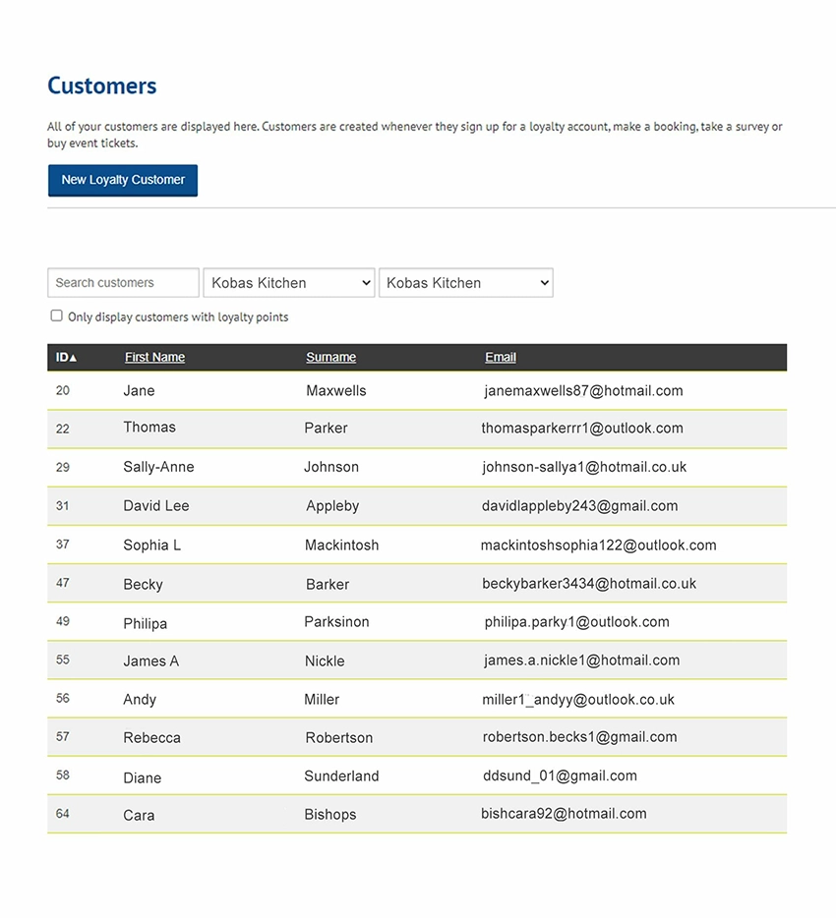The width and height of the screenshot is (836, 918).
Task: Select James A Nickle's row
Action: [417, 660]
